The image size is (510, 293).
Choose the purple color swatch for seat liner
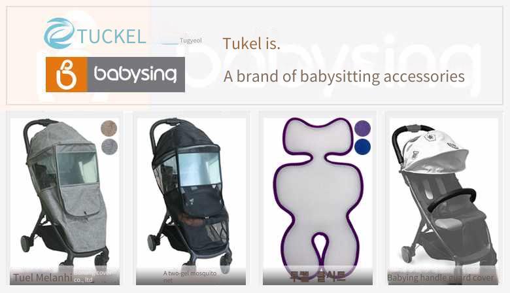click(362, 128)
